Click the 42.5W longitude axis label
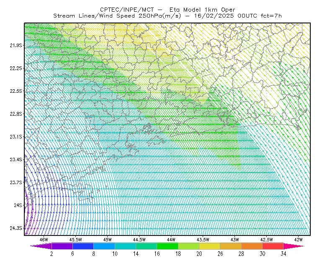The height and width of the screenshot is (258, 335). coord(267,240)
